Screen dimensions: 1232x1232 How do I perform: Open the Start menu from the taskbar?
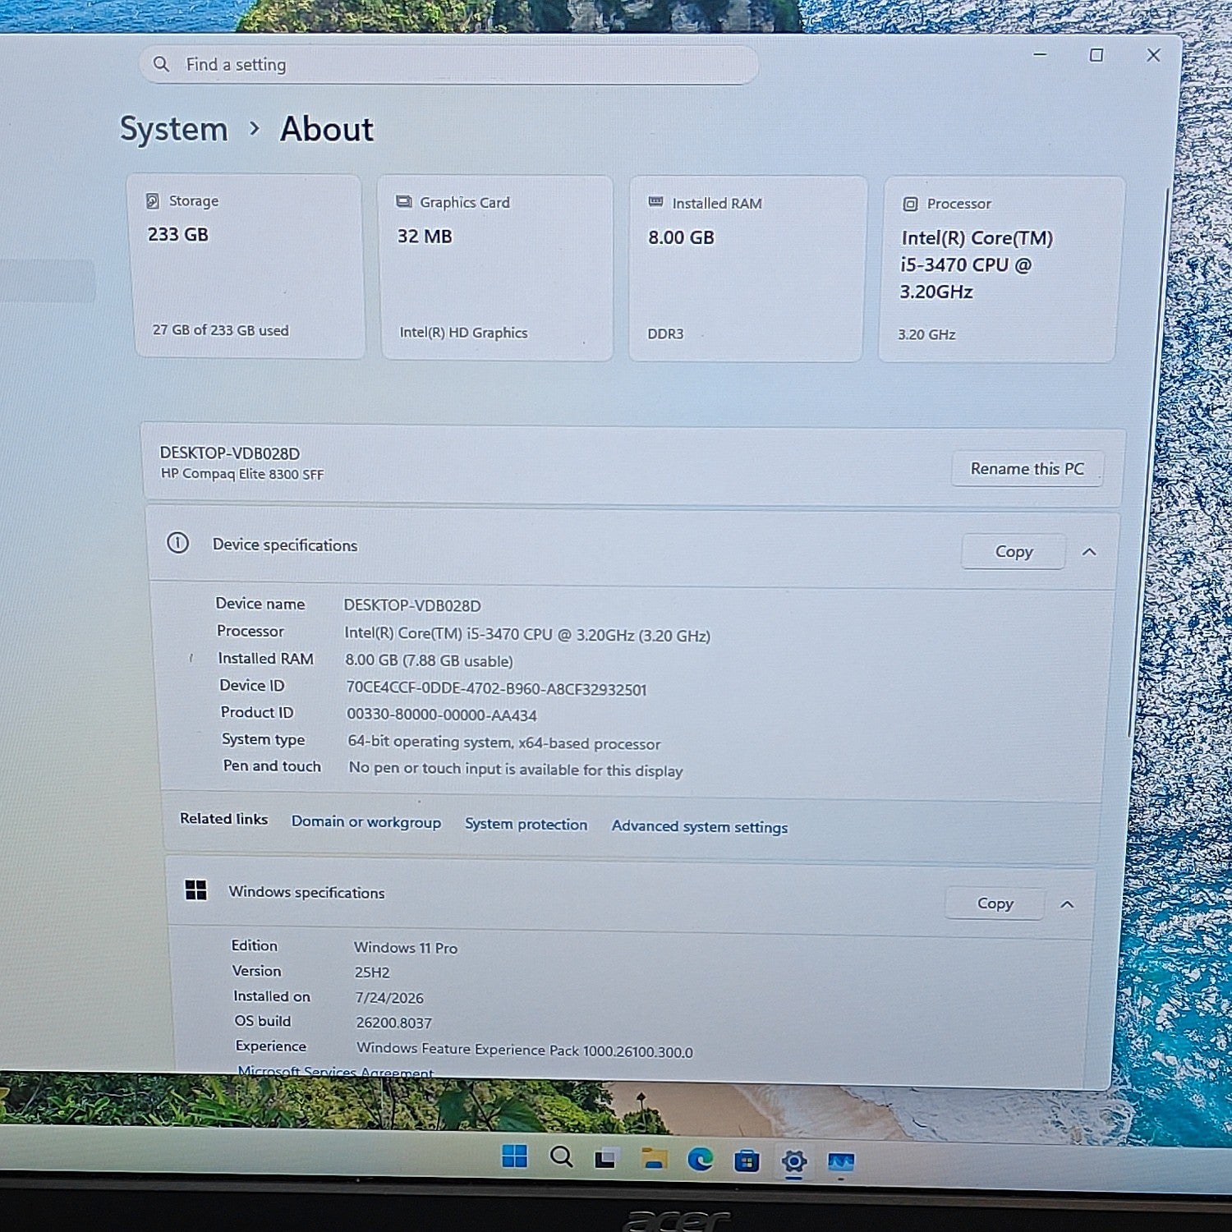[515, 1156]
